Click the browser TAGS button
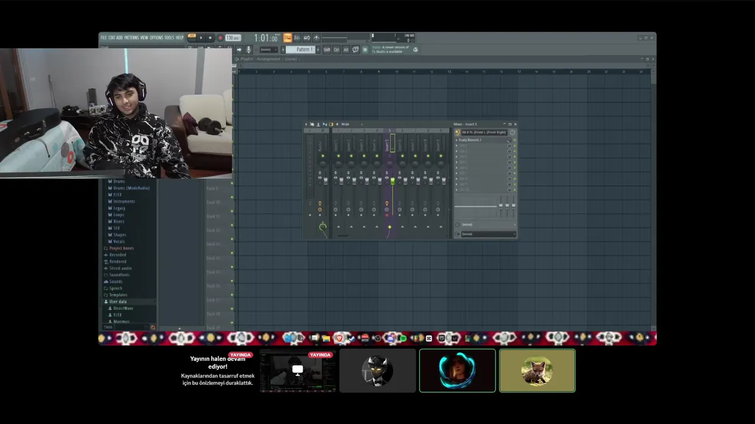 [x=107, y=327]
